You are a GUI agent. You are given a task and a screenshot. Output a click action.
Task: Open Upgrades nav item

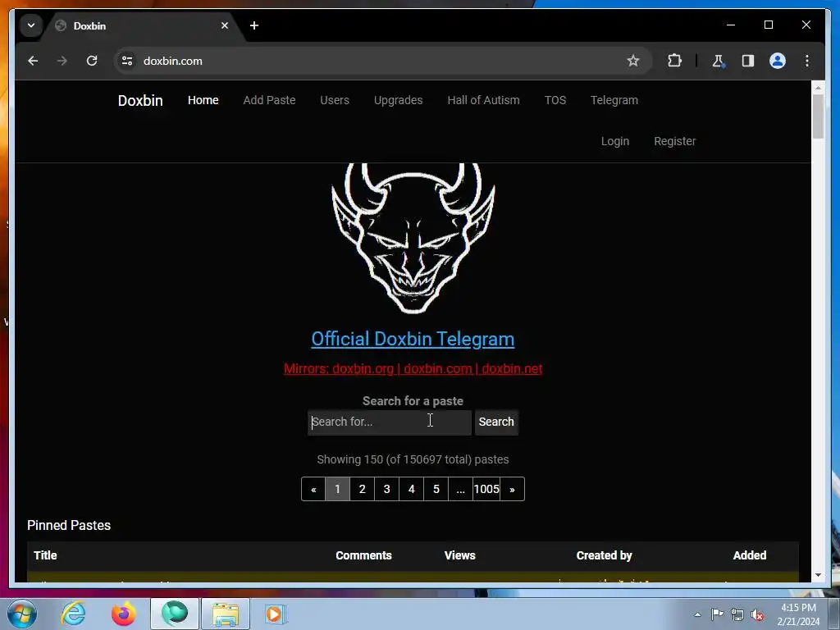pyautogui.click(x=399, y=100)
